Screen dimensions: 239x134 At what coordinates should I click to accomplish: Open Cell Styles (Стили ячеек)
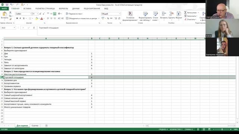(x=155, y=16)
